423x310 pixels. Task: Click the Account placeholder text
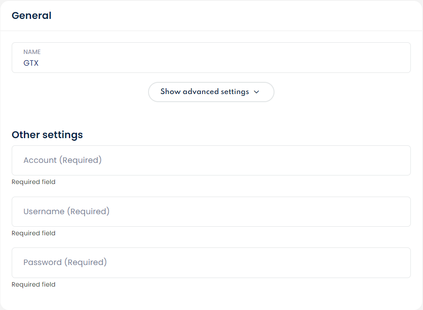point(63,160)
